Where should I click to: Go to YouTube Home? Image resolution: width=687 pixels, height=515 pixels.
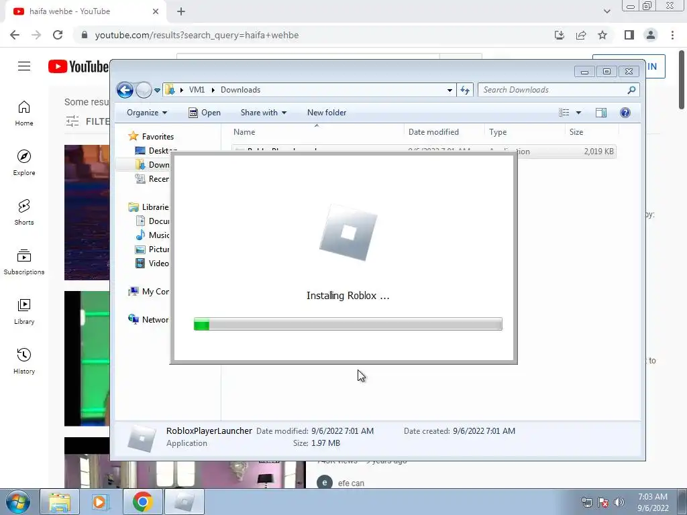(x=24, y=113)
